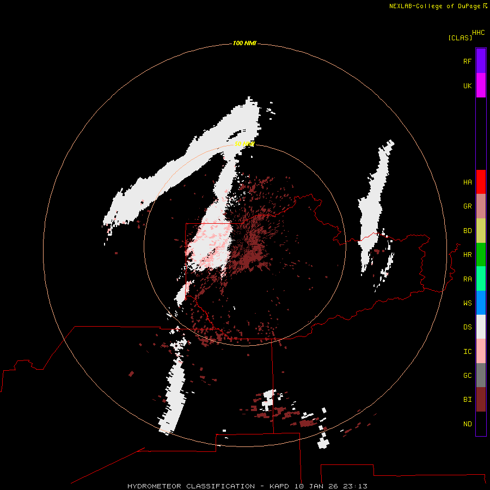Click the UK magenta legend swatch

(x=481, y=85)
